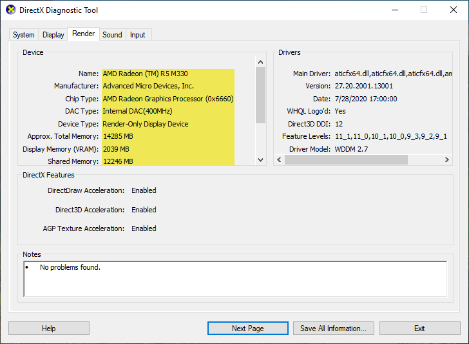Click the 'Display Memory (VRAM):' label
The height and width of the screenshot is (344, 469).
point(61,149)
